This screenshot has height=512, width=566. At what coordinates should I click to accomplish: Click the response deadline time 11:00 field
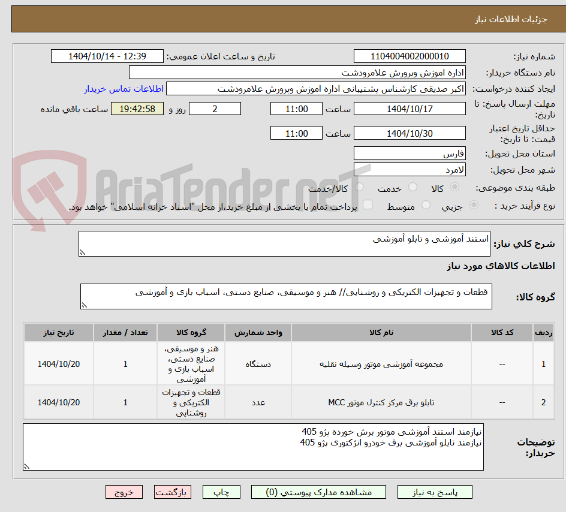click(x=296, y=109)
